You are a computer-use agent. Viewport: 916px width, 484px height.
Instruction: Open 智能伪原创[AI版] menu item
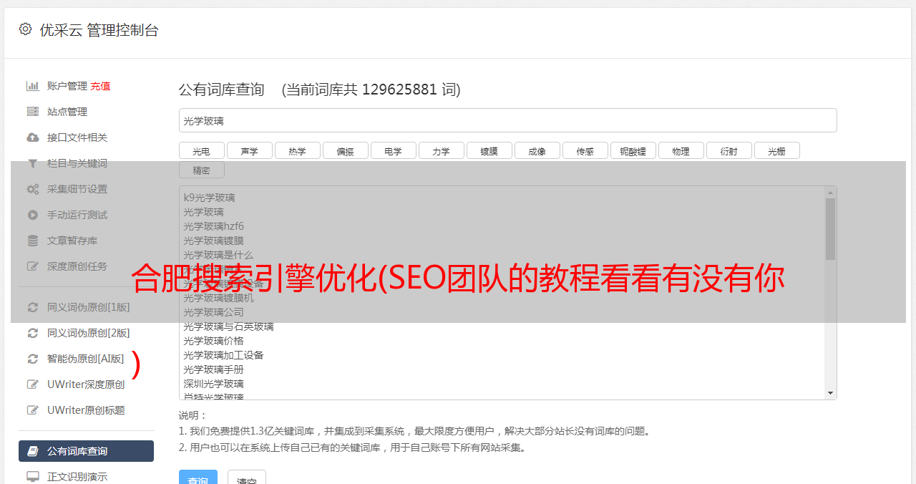tap(86, 359)
